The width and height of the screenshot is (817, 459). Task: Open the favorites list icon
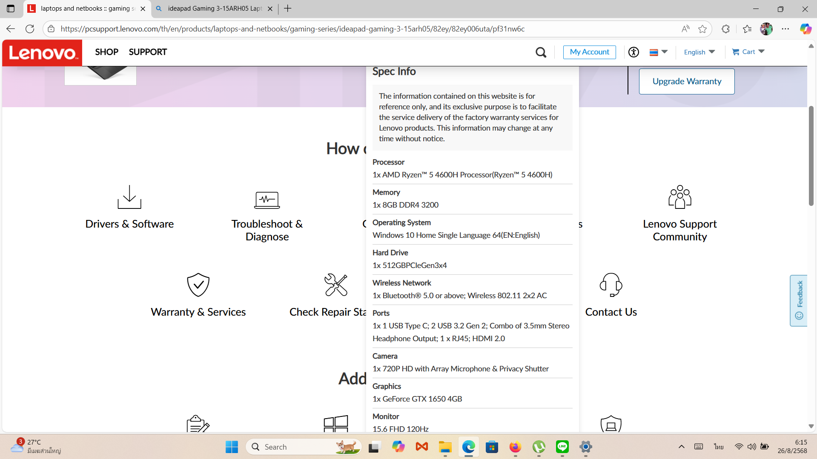tap(747, 29)
